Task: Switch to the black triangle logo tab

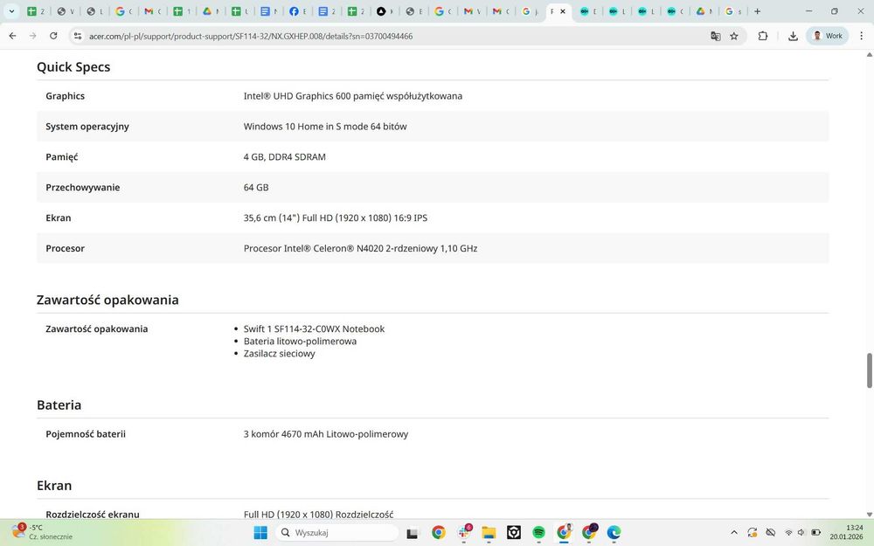Action: [385, 11]
